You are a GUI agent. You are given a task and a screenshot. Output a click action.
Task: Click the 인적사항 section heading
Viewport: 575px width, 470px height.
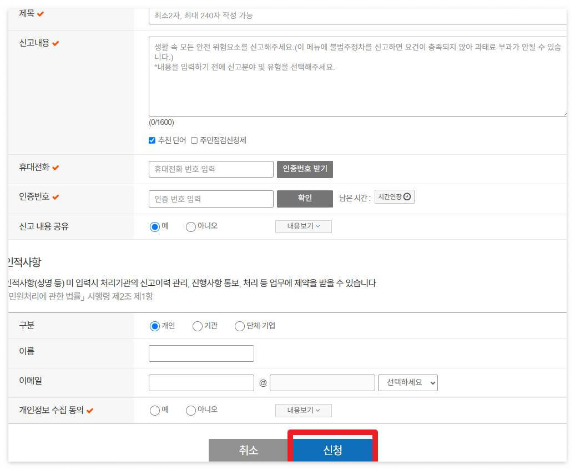24,262
